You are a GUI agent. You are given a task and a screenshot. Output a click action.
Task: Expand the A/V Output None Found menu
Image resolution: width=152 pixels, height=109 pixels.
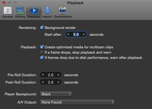[x=77, y=102]
